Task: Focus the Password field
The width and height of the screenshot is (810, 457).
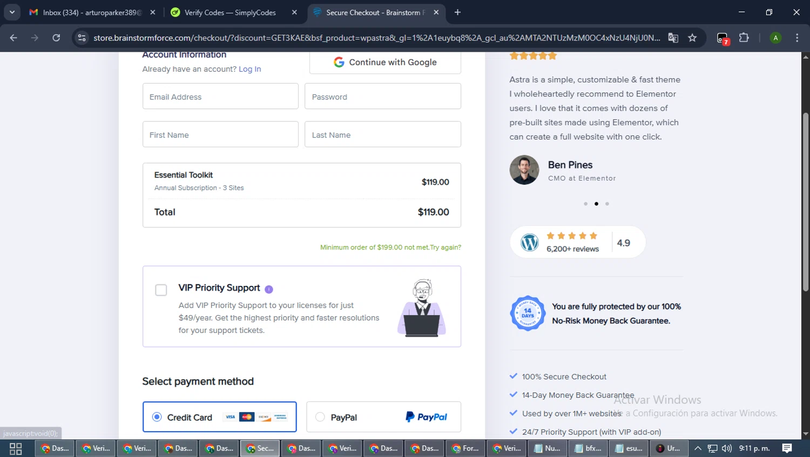Action: [383, 97]
